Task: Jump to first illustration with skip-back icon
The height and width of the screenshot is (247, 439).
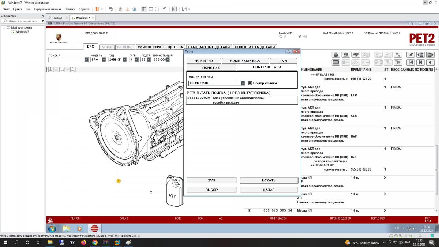Action: 411,63
